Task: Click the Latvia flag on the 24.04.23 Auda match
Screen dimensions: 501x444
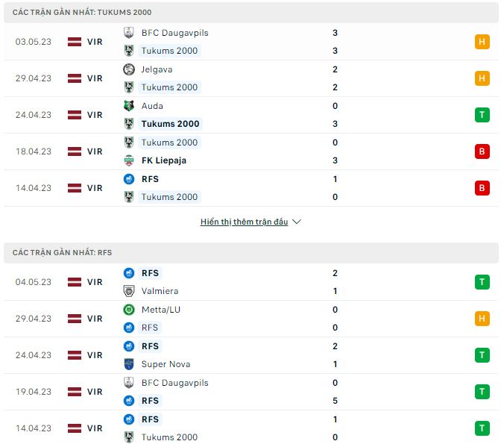Action: 75,115
